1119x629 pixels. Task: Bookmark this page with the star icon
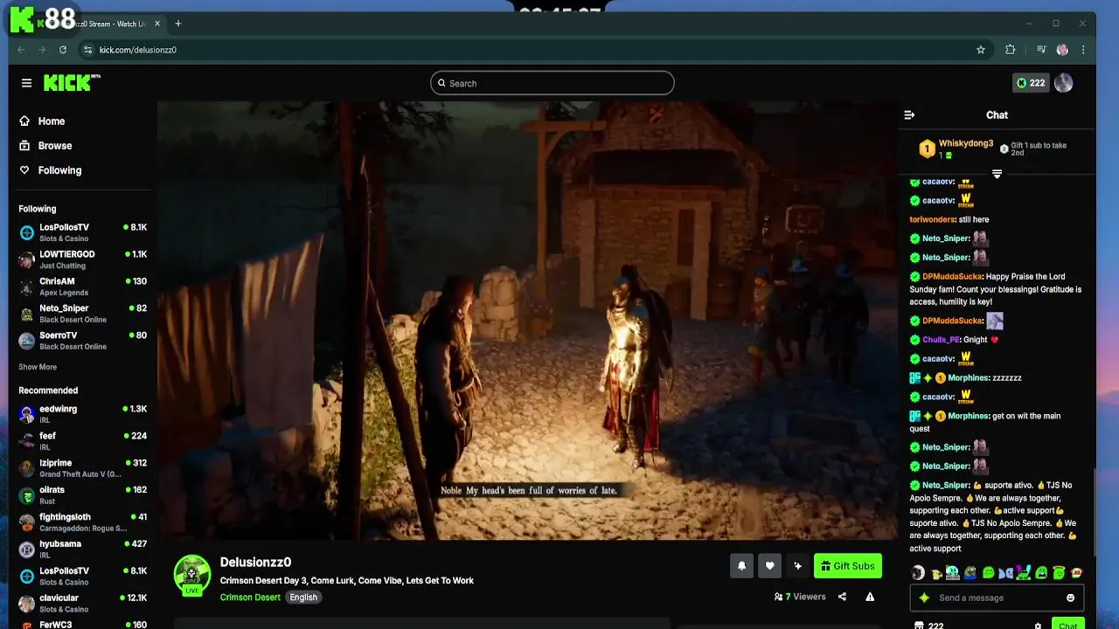tap(981, 50)
